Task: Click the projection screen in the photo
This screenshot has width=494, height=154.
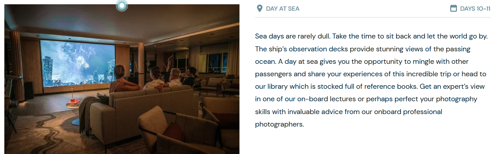Action: click(x=77, y=63)
